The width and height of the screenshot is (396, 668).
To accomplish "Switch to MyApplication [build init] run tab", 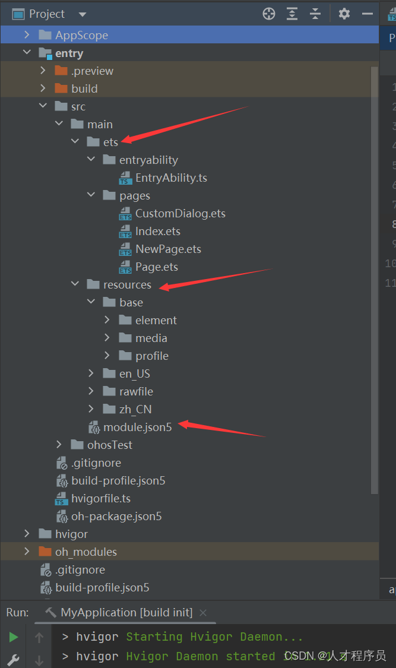I will (x=126, y=613).
